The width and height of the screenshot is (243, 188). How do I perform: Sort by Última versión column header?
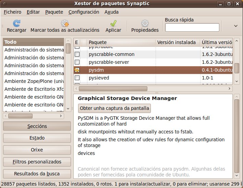point(217,42)
